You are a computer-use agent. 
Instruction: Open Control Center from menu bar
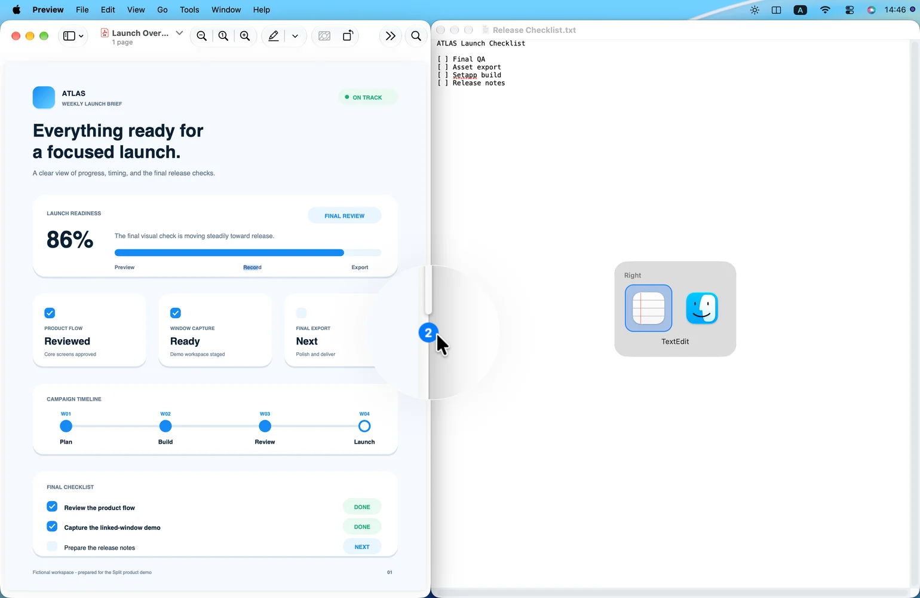tap(849, 10)
